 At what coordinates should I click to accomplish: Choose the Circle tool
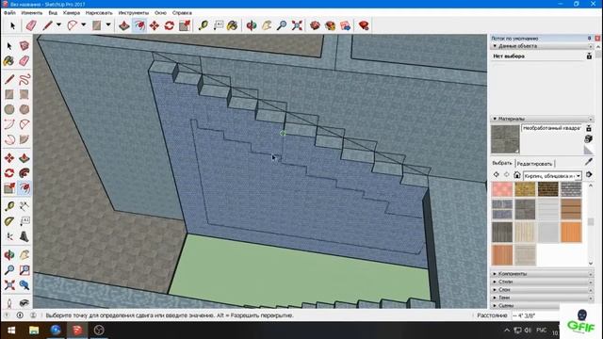click(x=9, y=109)
